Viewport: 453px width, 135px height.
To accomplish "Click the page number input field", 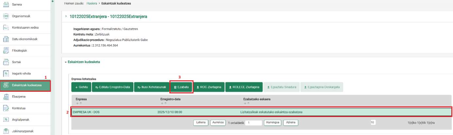I will [254, 123].
